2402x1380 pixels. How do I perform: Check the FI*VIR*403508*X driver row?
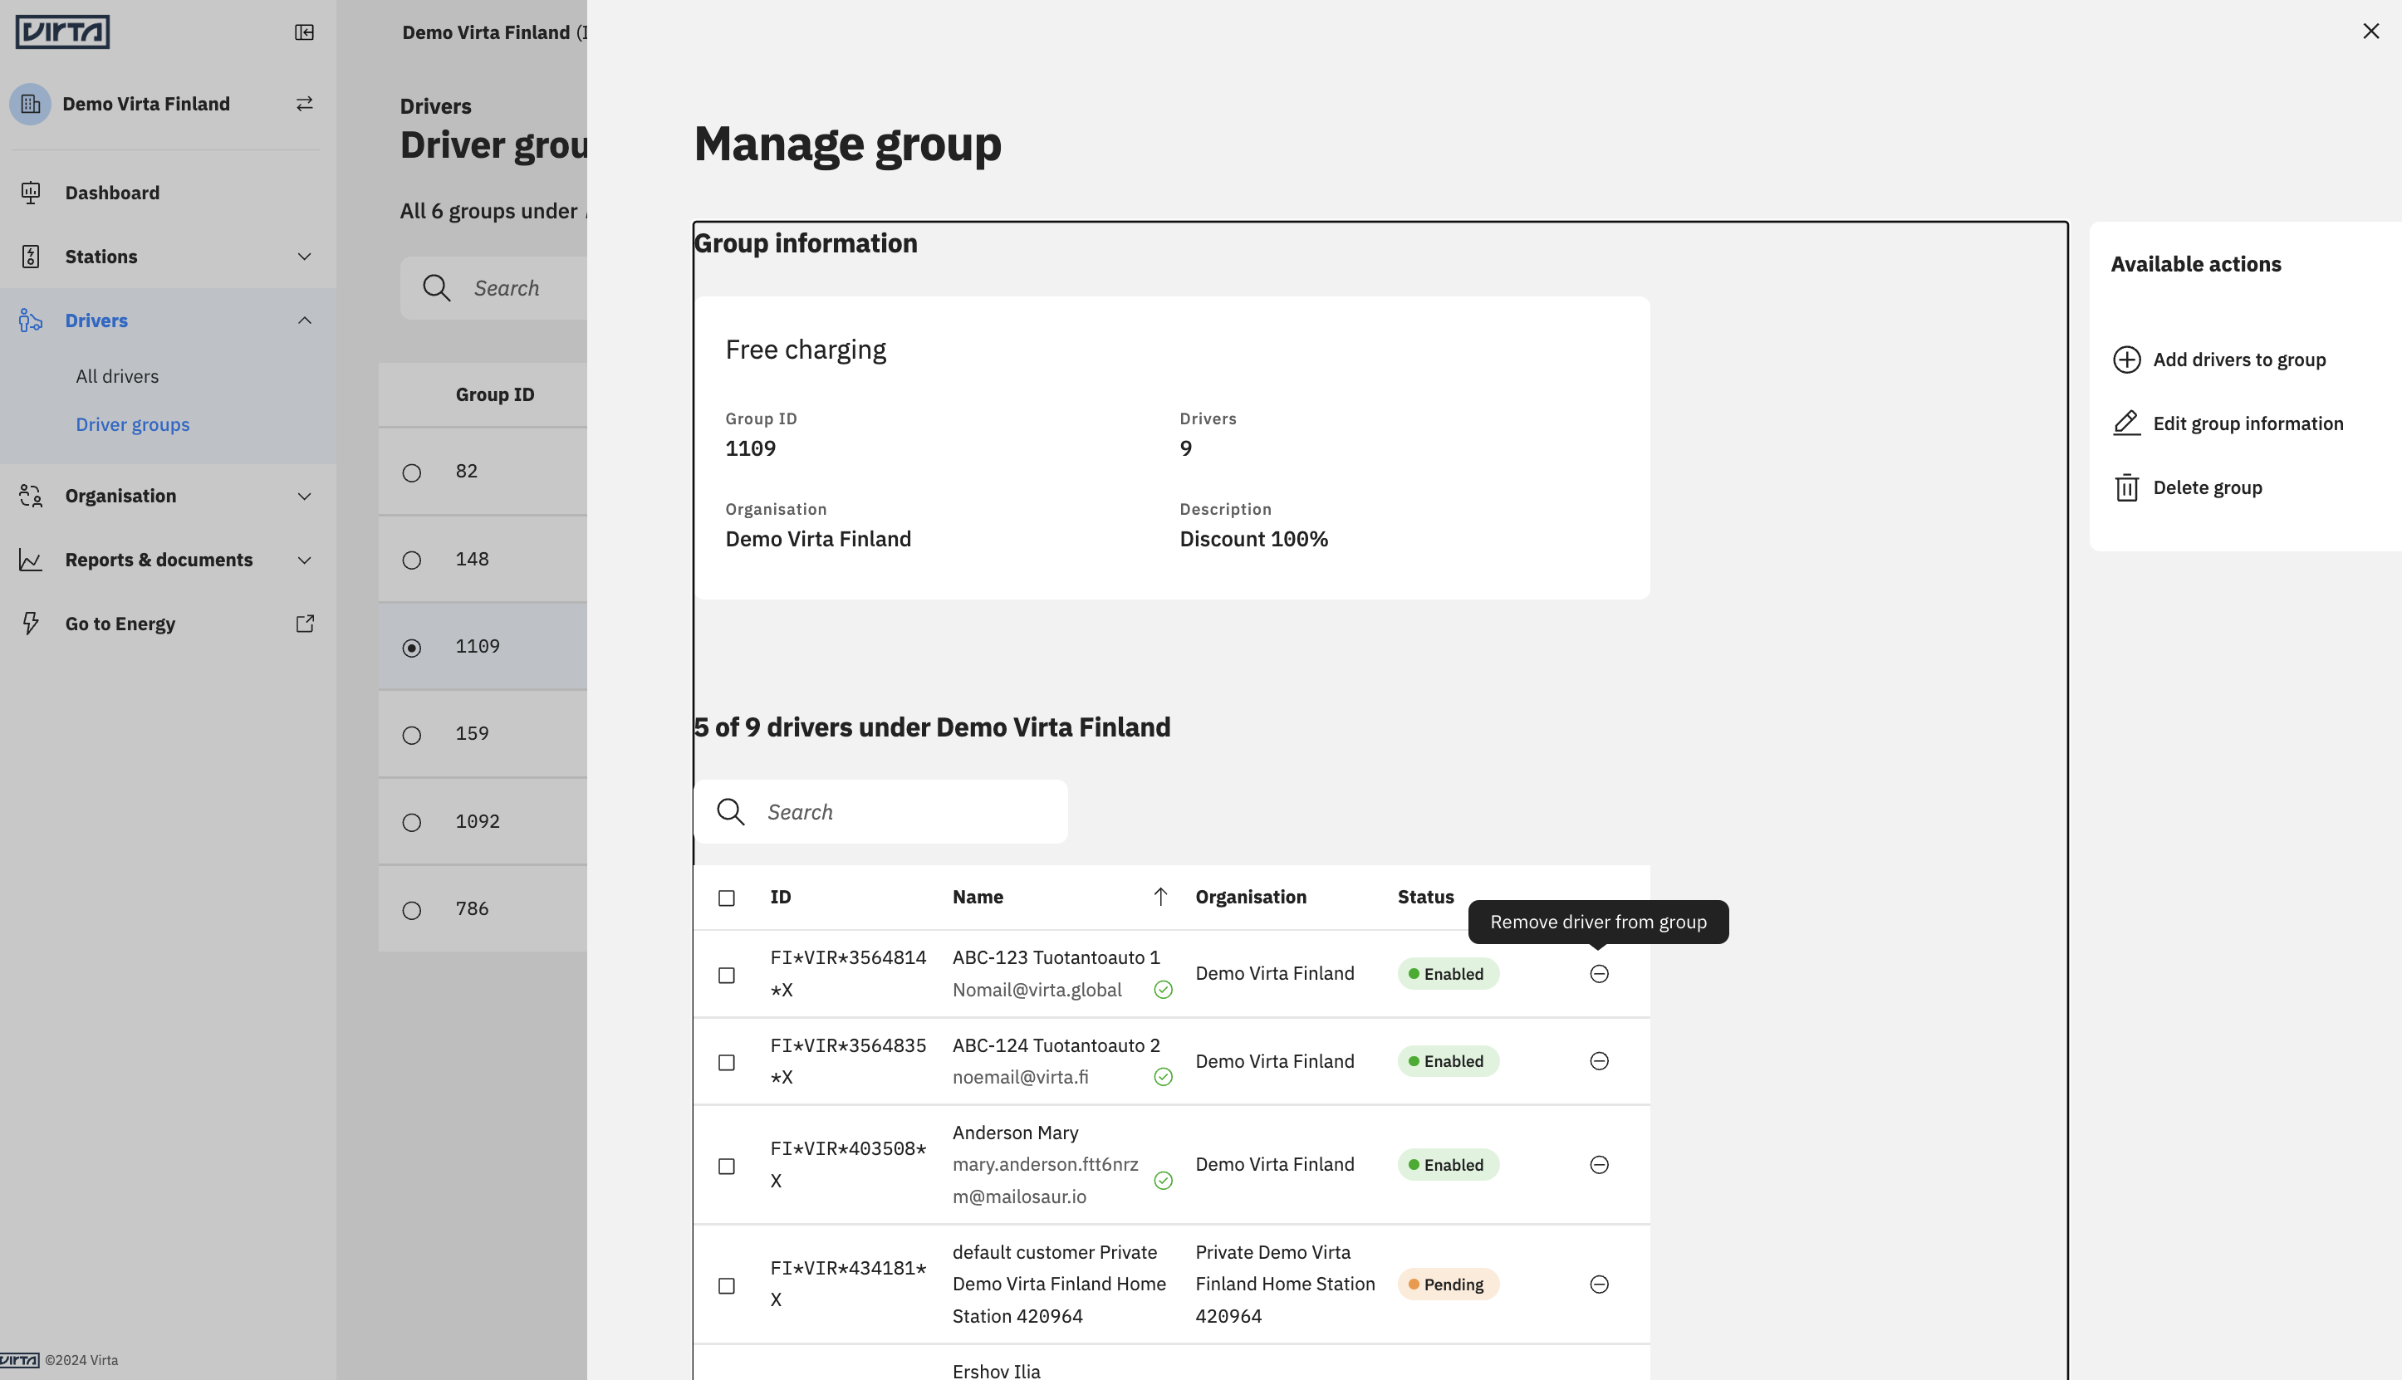pos(726,1166)
